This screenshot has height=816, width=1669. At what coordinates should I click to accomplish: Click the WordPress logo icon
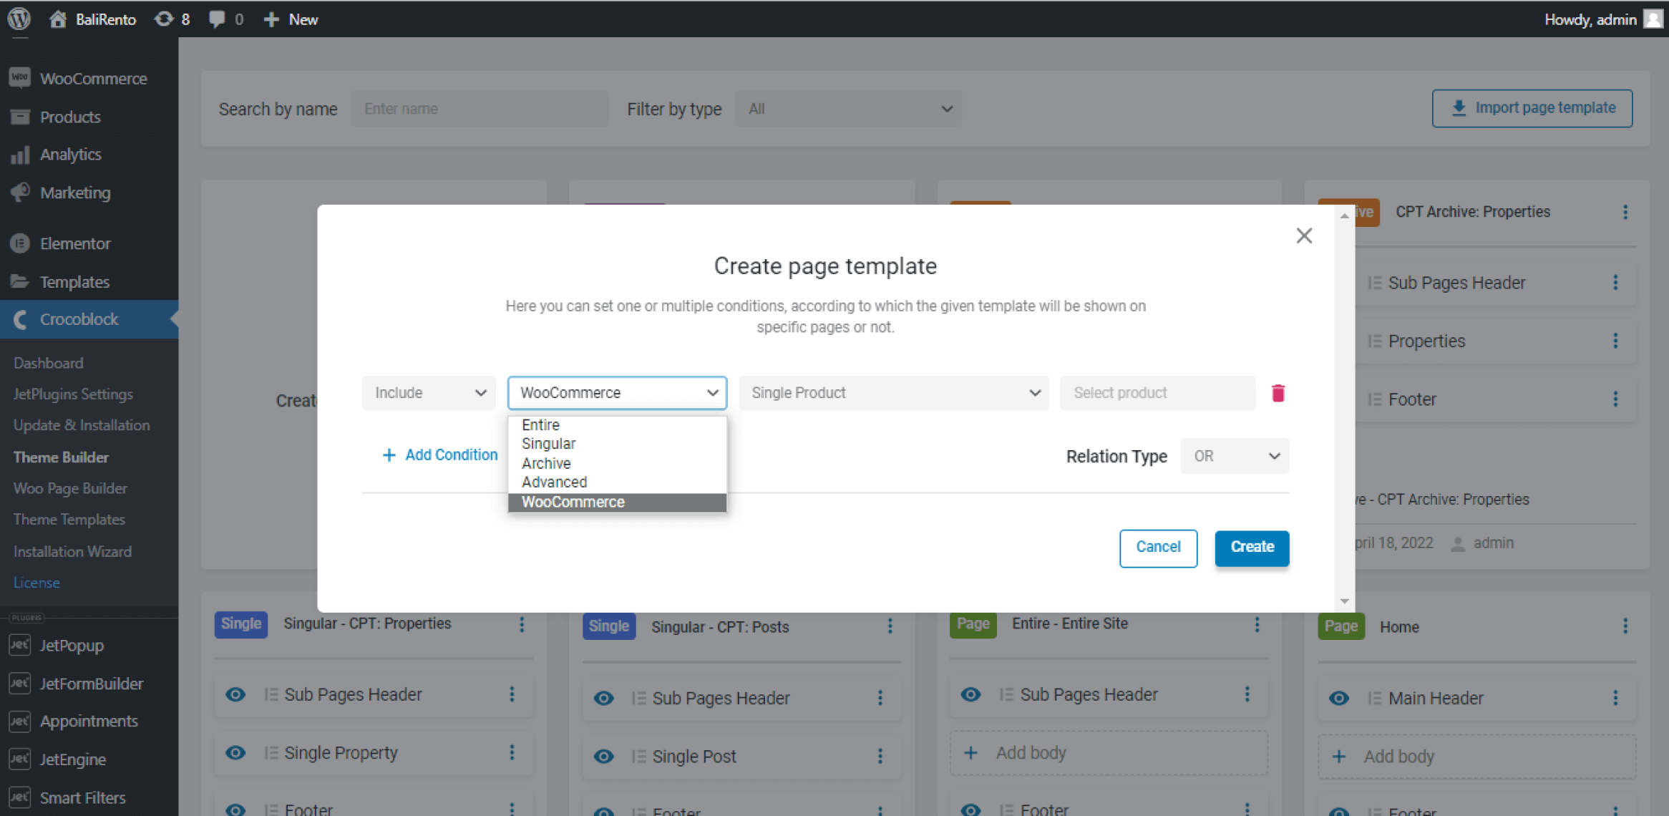click(x=19, y=19)
